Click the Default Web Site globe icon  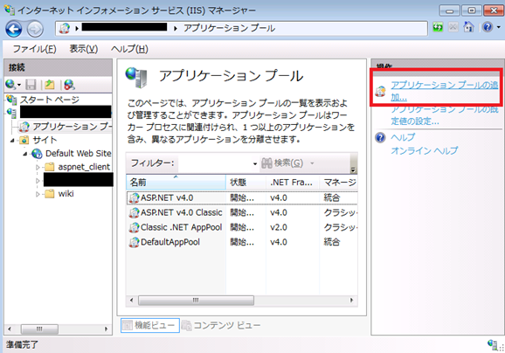tap(38, 154)
